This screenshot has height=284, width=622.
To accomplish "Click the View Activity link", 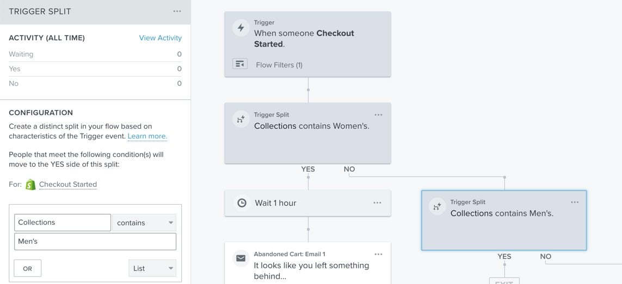I will coord(161,38).
